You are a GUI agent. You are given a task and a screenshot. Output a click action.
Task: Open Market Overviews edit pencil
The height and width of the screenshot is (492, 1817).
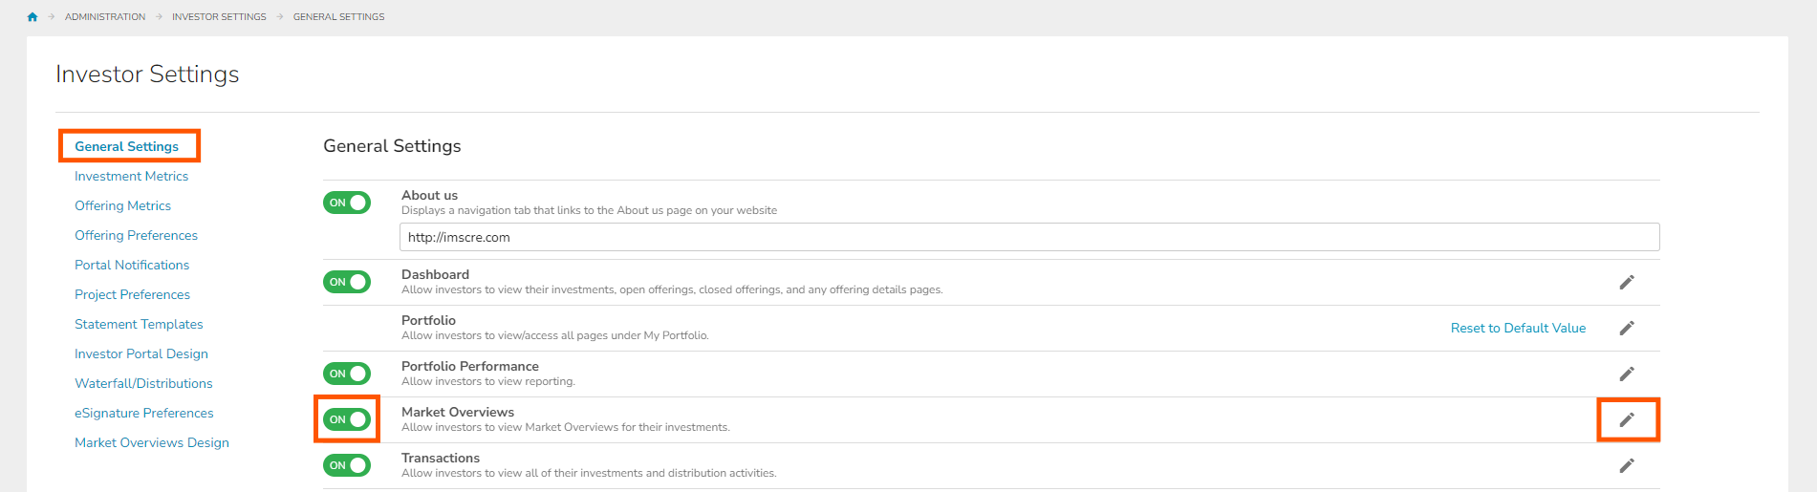1627,419
